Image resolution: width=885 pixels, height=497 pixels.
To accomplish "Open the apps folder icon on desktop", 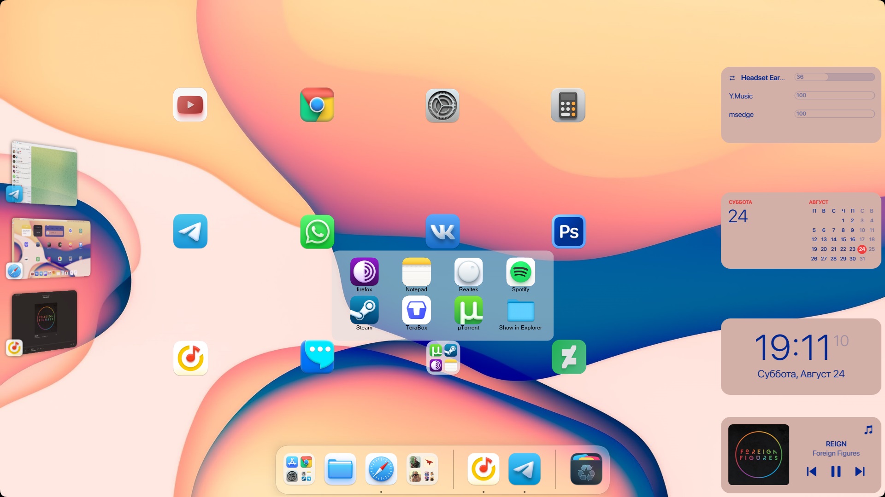I will [443, 358].
